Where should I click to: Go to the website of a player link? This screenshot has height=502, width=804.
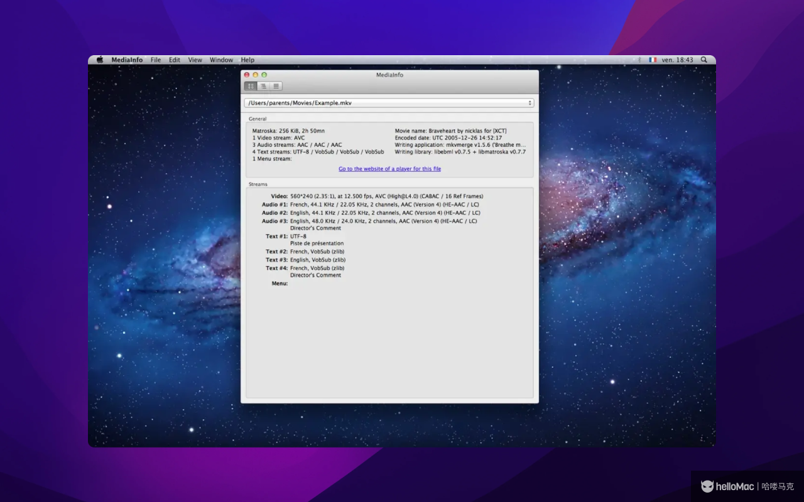[x=389, y=169]
